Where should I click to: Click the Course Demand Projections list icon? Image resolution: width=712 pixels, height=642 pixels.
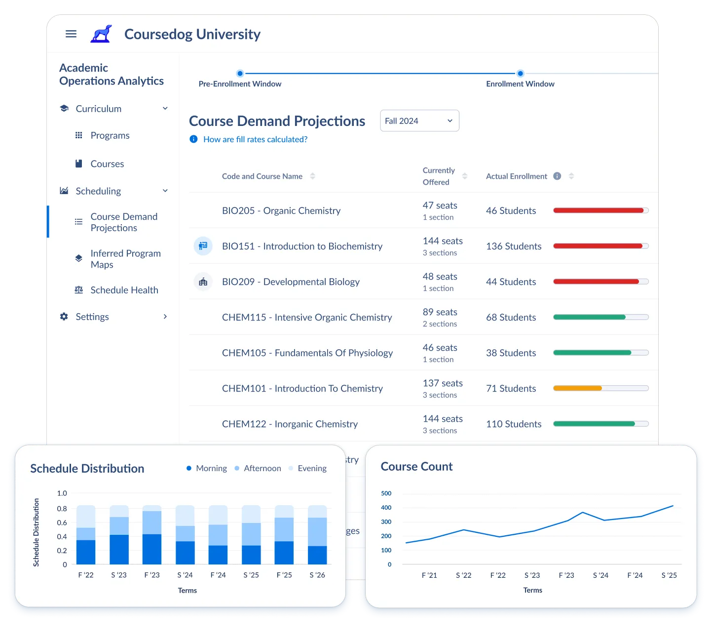coord(79,222)
